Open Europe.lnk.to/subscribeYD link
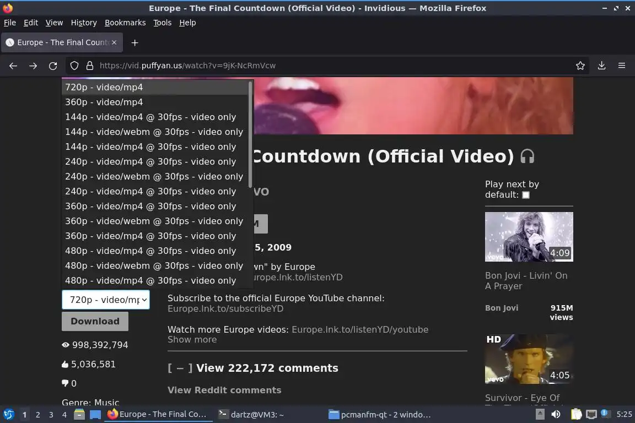 click(x=225, y=309)
